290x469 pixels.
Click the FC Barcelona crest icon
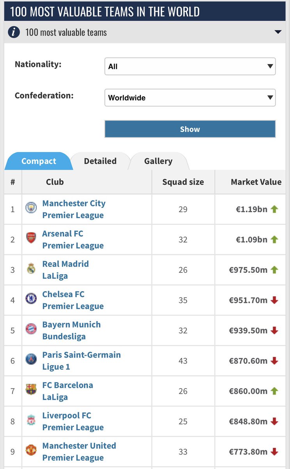31,389
